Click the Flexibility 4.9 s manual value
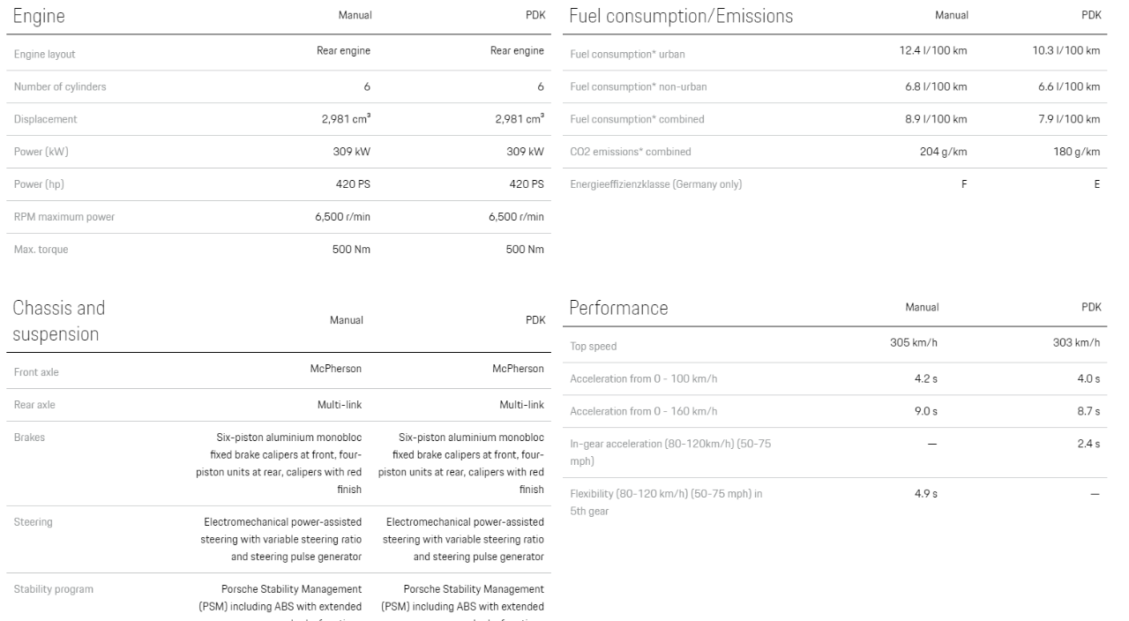The image size is (1129, 621). (927, 493)
